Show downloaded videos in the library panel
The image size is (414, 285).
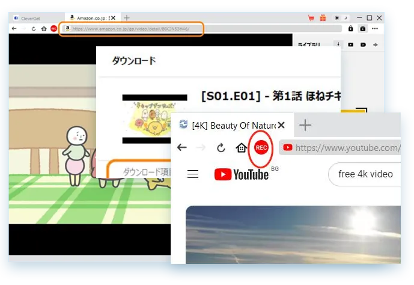(x=350, y=44)
